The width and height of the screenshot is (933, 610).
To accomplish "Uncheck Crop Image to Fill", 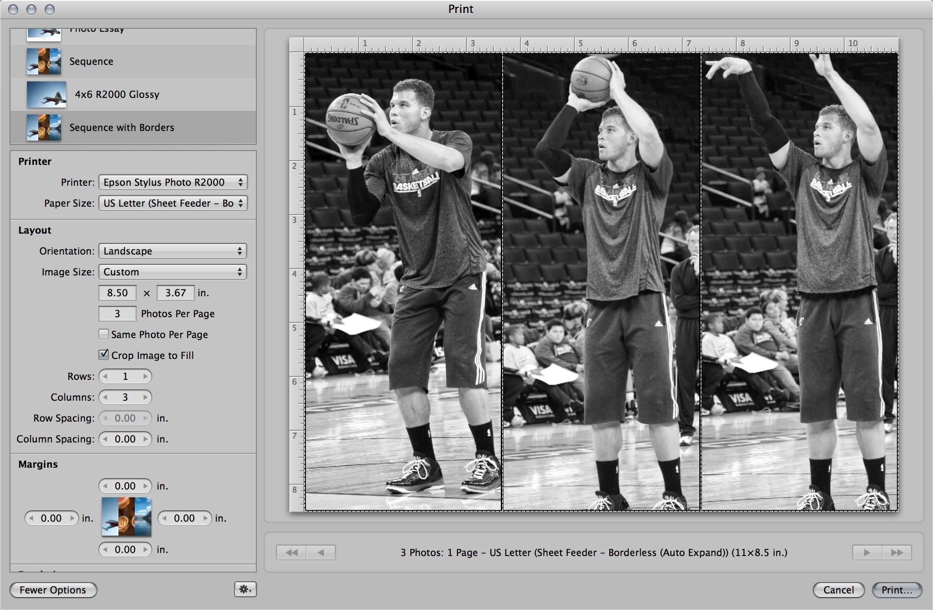I will (x=104, y=355).
